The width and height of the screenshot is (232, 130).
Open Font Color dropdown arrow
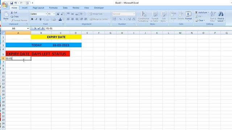tap(63, 19)
